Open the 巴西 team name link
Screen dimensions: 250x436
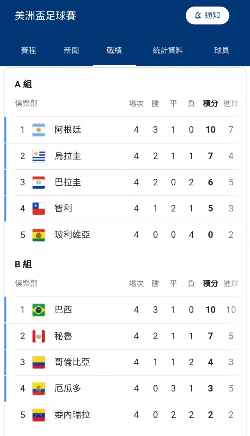tap(63, 310)
